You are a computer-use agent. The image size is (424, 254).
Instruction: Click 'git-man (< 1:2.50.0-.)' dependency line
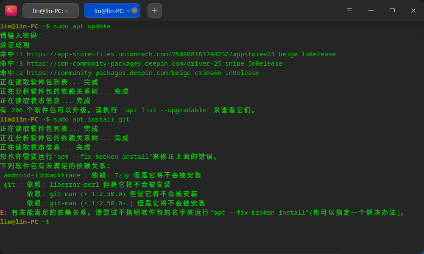click(116, 203)
